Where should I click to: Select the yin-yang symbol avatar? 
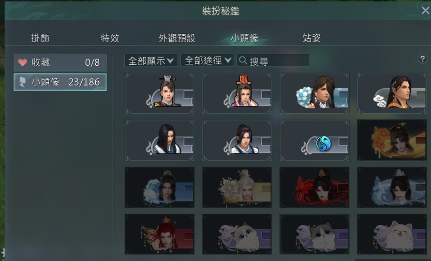pos(314,140)
